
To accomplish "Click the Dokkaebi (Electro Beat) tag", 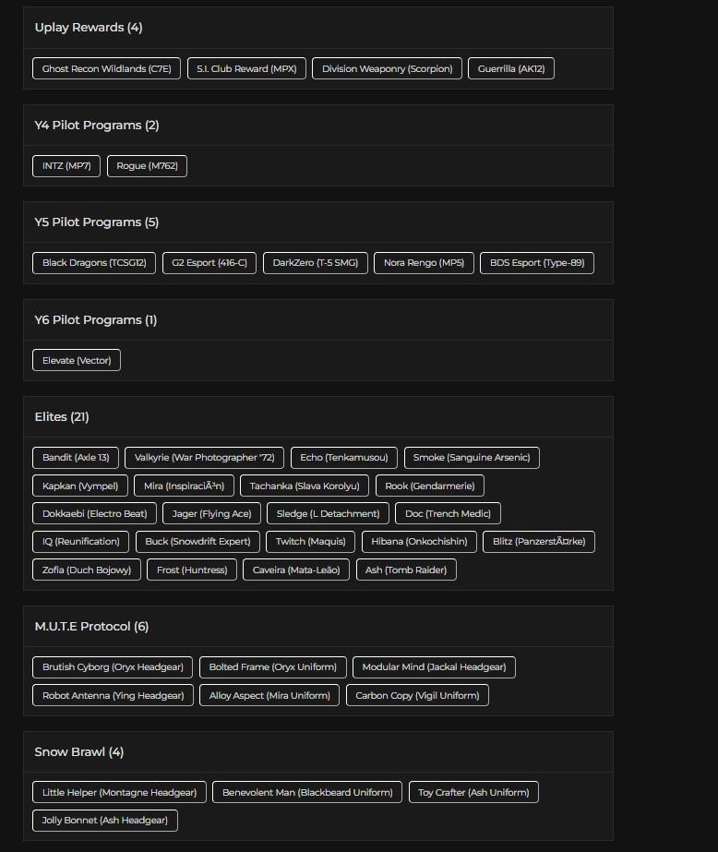I will [x=95, y=514].
